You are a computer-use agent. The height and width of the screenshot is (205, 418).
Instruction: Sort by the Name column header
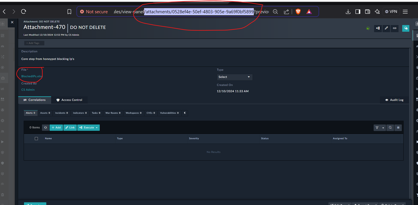[48, 138]
